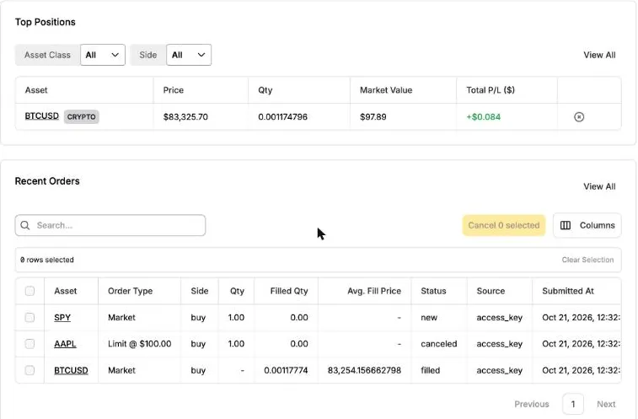Image resolution: width=638 pixels, height=419 pixels.
Task: Open the SPY asset link in Recent Orders
Action: [x=62, y=317]
